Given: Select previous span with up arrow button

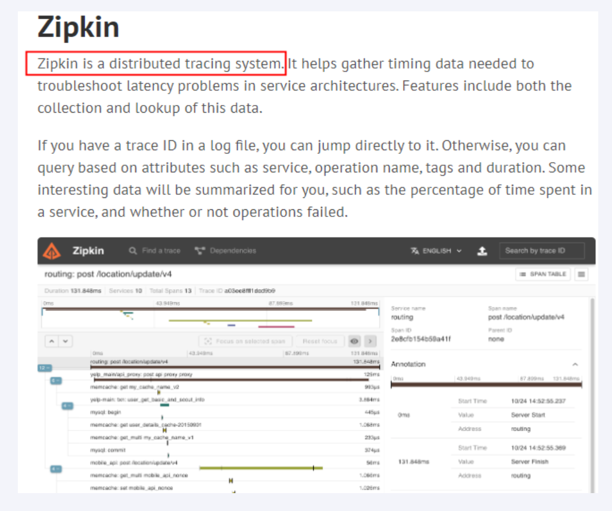Looking at the screenshot, I should [x=52, y=341].
